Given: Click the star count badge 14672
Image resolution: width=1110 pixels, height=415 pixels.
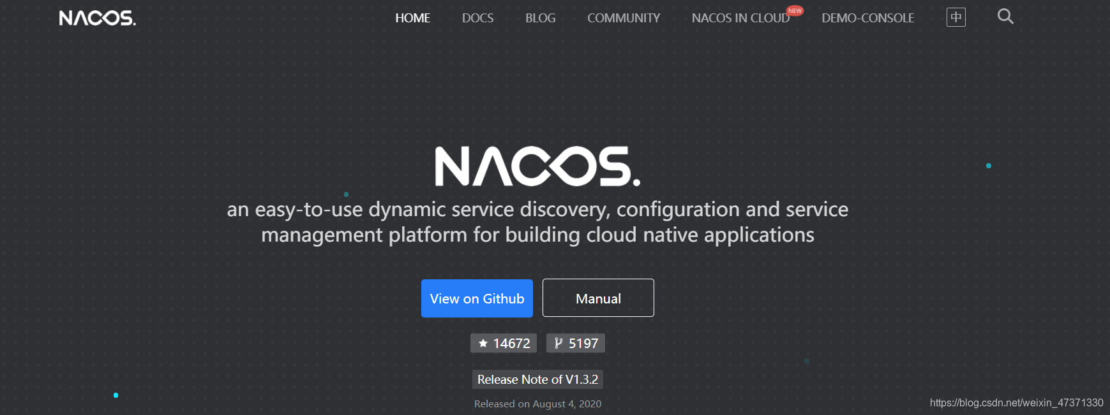Looking at the screenshot, I should click(504, 343).
